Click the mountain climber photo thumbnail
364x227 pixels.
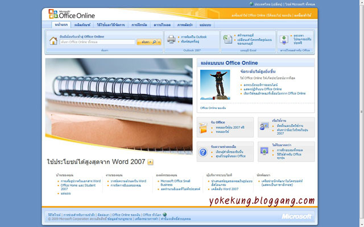(x=215, y=85)
